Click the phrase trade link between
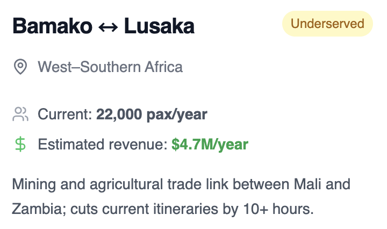Image resolution: width=387 pixels, height=229 pixels. (225, 184)
